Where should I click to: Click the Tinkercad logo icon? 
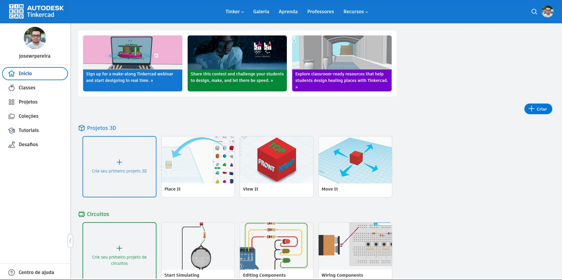(16, 11)
